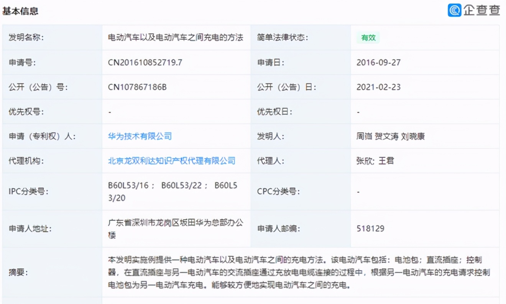Click the blue 企查查 Q logo icon
This screenshot has width=506, height=304.
click(454, 10)
